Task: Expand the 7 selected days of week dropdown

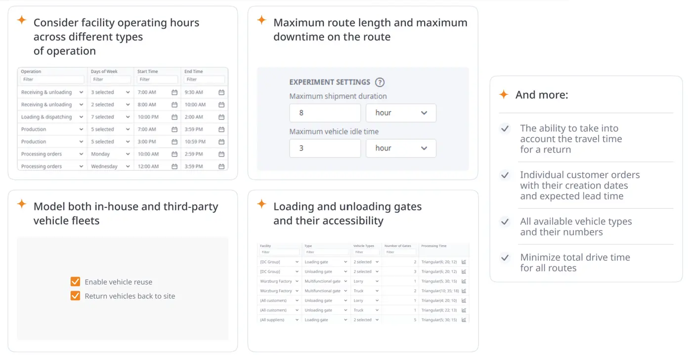Action: click(110, 117)
